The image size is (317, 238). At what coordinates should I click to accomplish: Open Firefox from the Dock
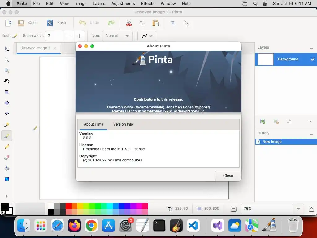point(74,226)
